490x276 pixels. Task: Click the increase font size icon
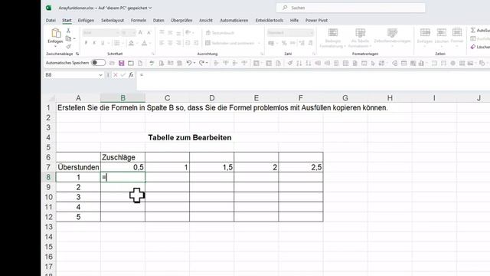tap(141, 32)
